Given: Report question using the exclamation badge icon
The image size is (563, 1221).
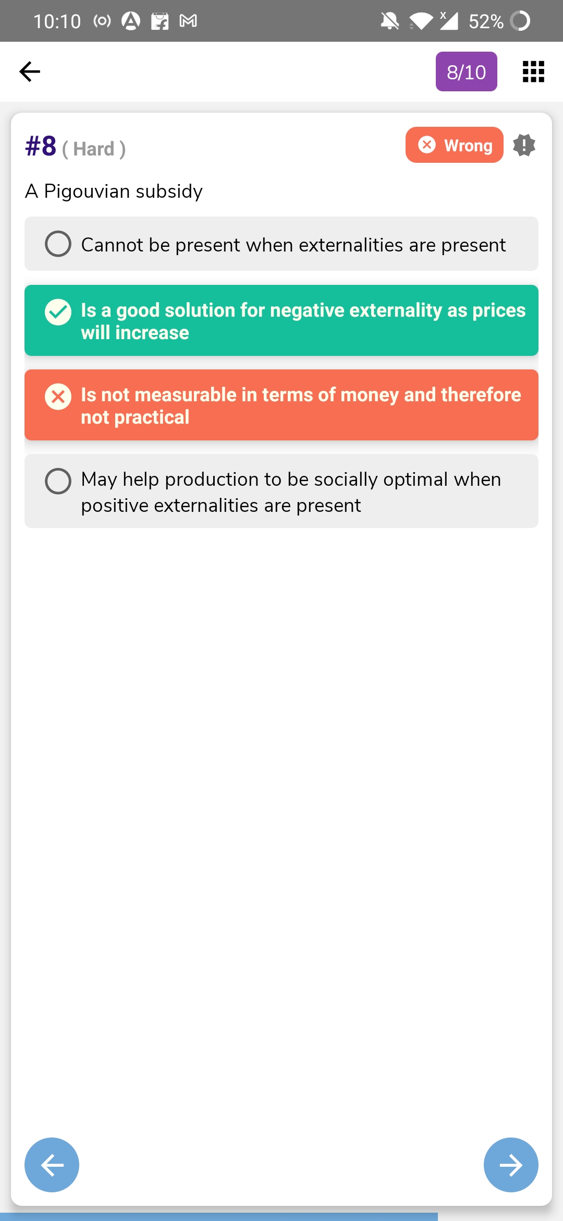Looking at the screenshot, I should click(524, 145).
